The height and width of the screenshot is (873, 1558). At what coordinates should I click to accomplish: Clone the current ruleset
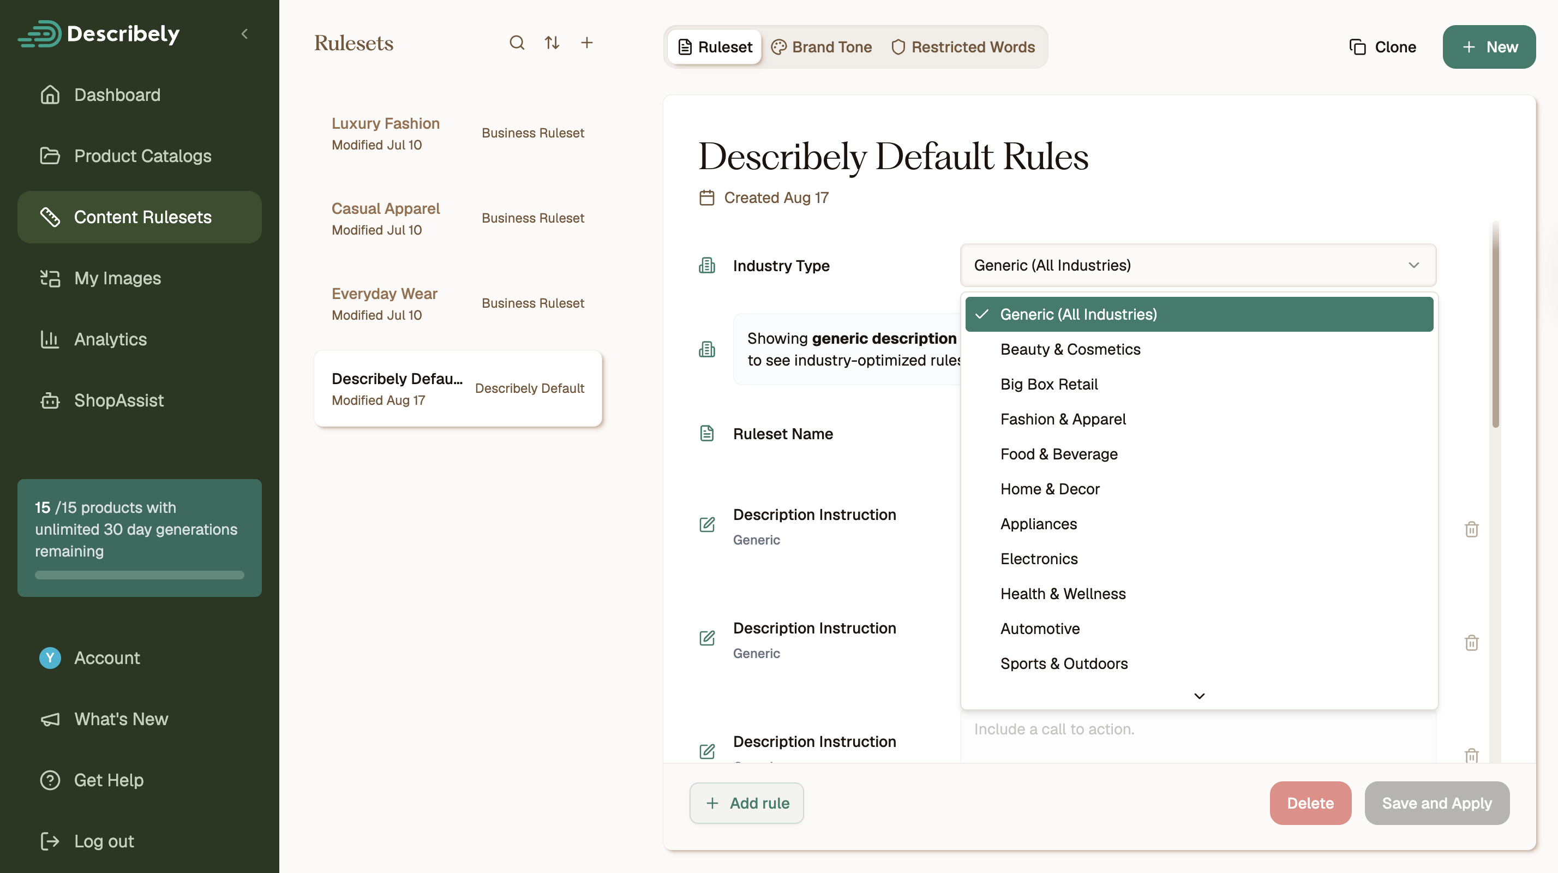1382,47
